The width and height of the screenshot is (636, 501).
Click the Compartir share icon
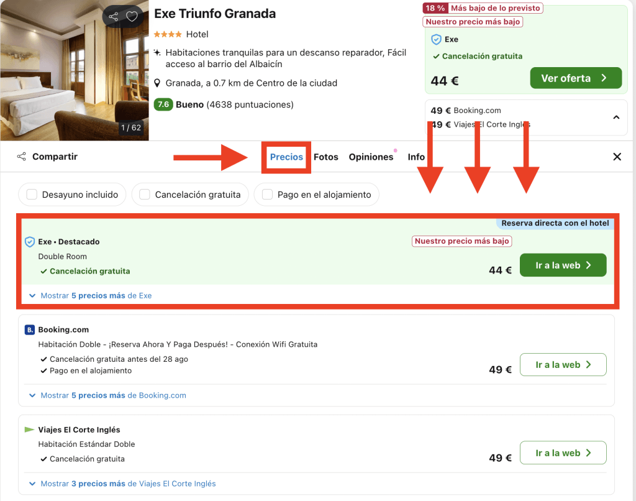(22, 157)
